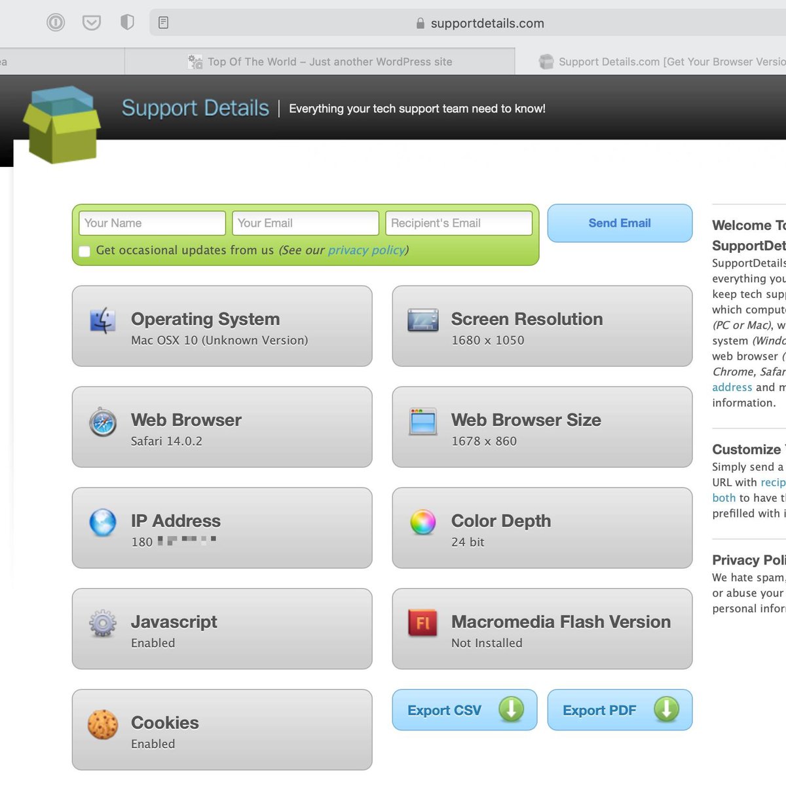Click the 'Web Browser Size' heading

coord(526,420)
